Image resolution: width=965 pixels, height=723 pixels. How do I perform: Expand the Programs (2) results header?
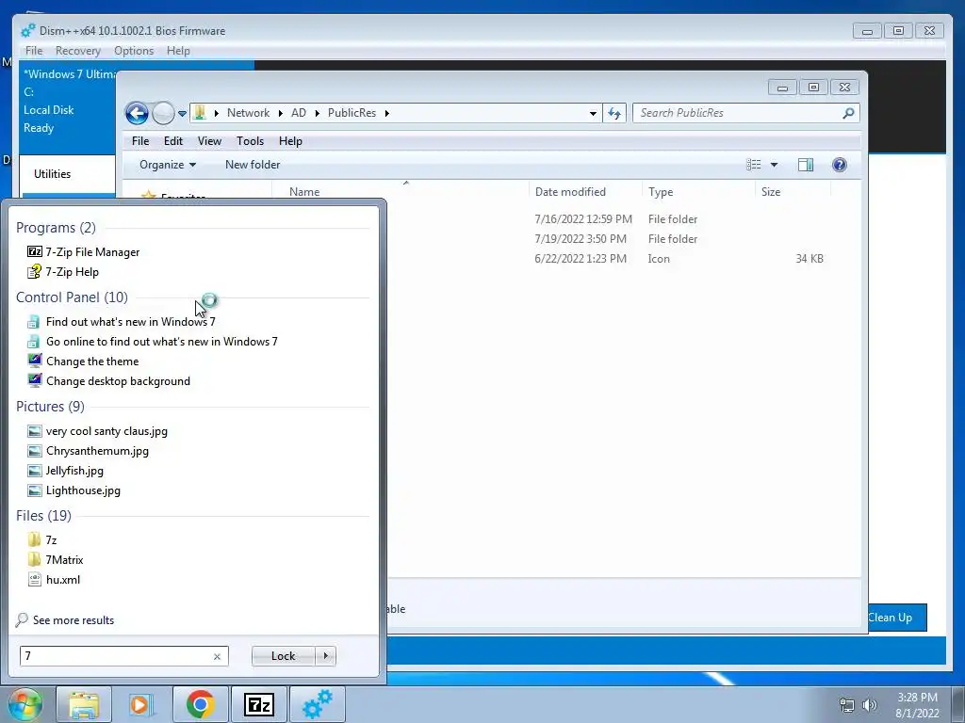coord(56,228)
